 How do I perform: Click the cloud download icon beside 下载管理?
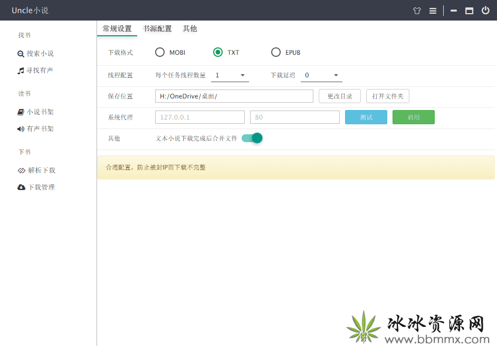point(21,187)
